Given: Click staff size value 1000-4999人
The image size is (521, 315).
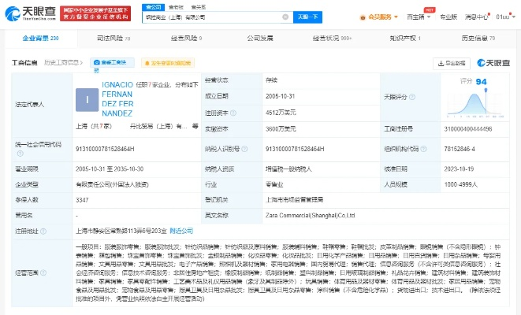Looking at the screenshot, I should click(460, 184).
